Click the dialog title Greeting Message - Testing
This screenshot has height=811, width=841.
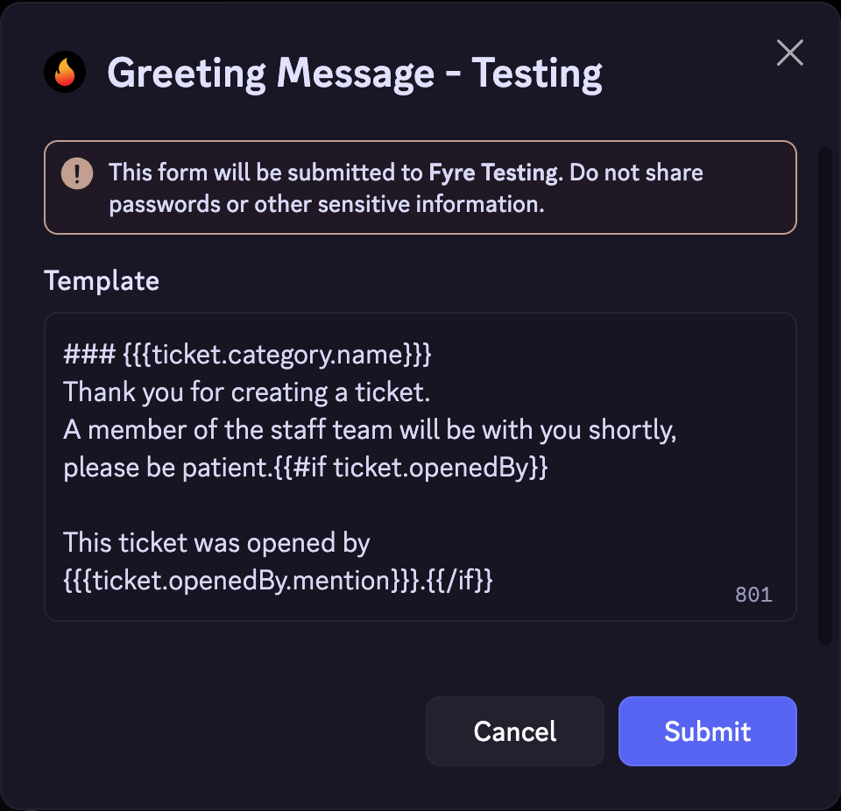(354, 73)
